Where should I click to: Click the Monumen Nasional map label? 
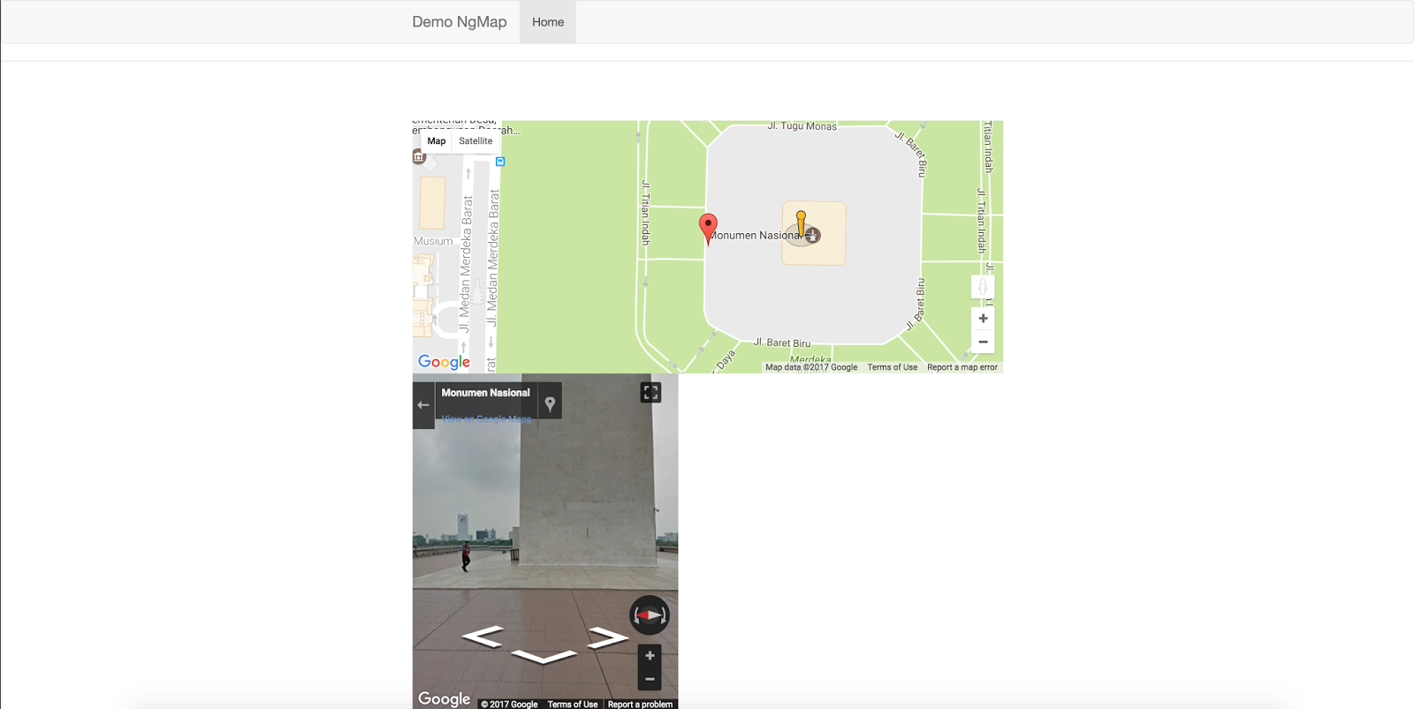coord(754,235)
